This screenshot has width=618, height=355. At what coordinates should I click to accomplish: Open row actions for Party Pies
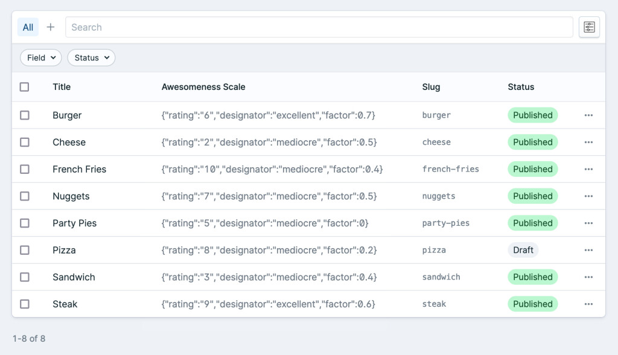(x=588, y=223)
